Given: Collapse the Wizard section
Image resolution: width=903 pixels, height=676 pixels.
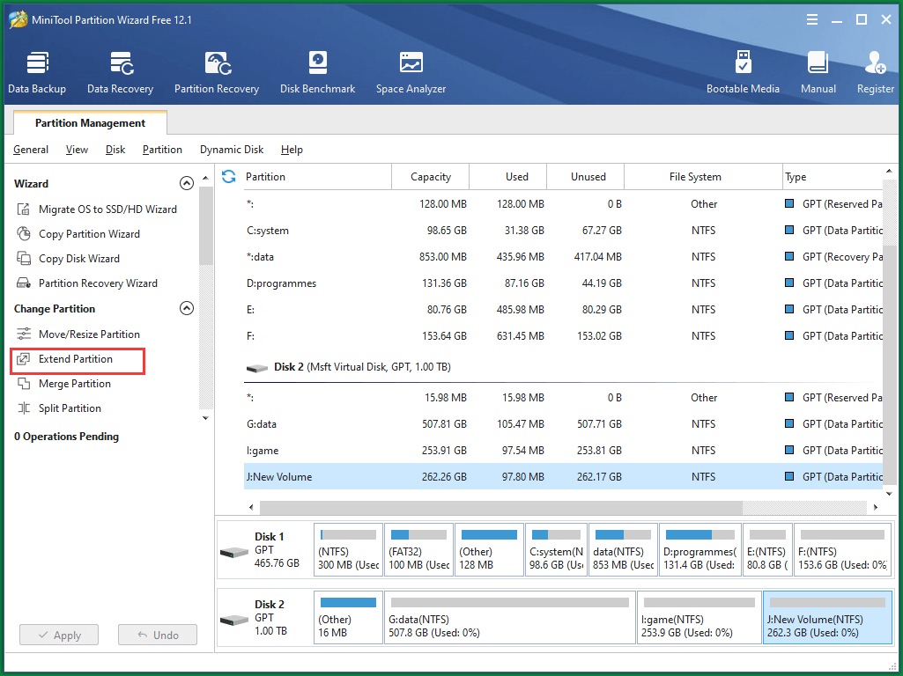Looking at the screenshot, I should point(187,184).
